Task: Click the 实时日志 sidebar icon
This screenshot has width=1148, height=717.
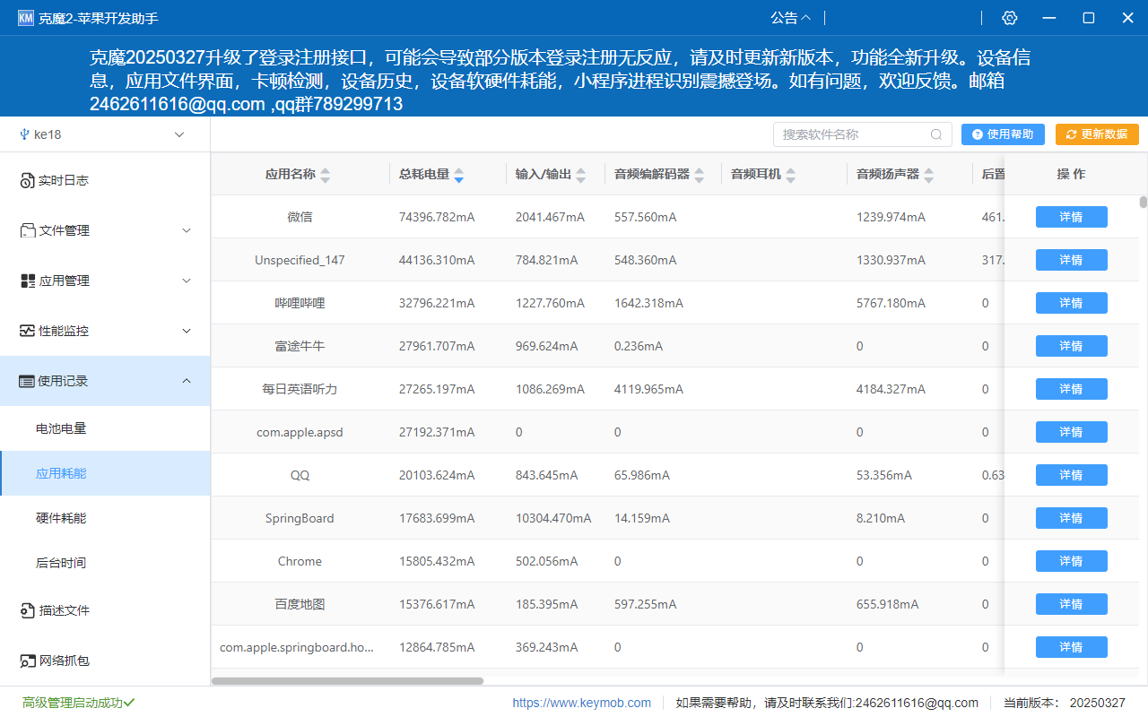Action: [x=27, y=181]
